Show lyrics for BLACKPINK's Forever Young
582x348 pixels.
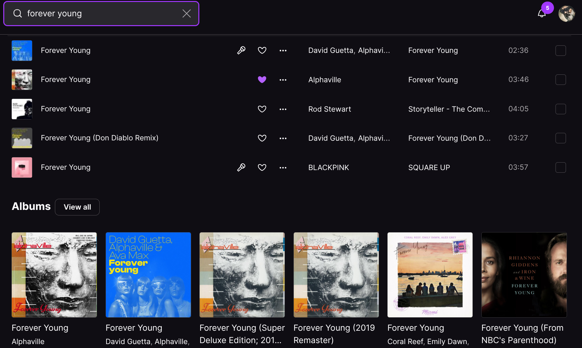(241, 167)
